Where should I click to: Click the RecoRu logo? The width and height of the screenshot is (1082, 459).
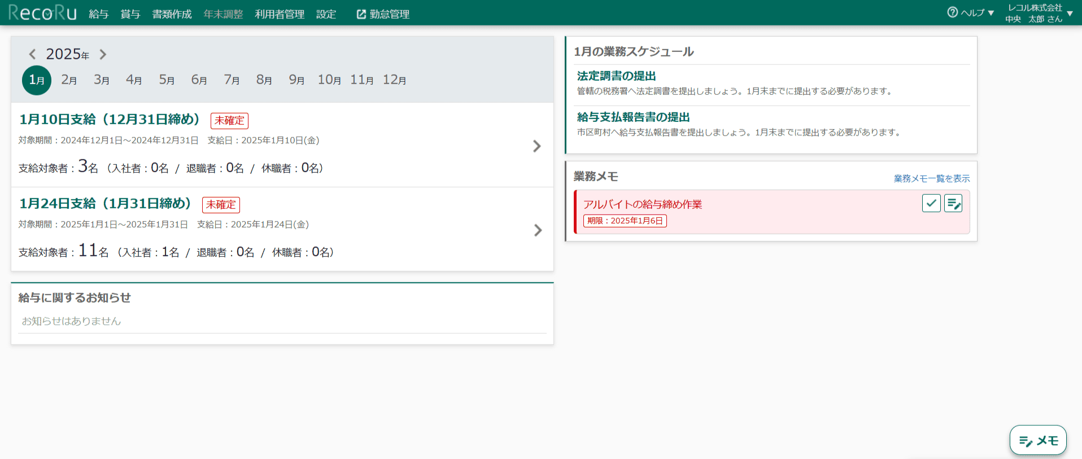(x=42, y=12)
